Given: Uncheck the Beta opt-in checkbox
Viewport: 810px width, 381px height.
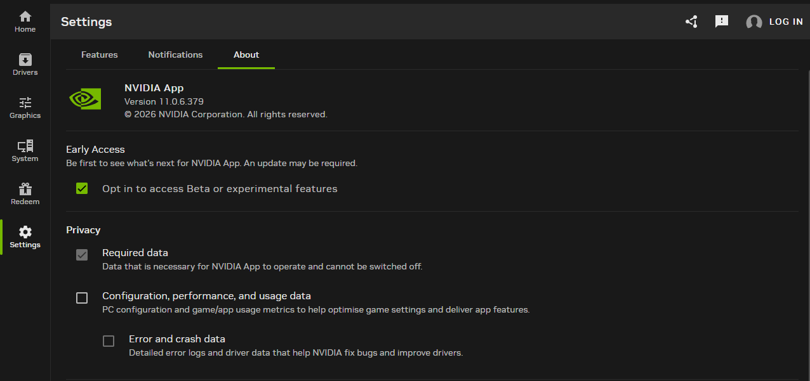Looking at the screenshot, I should (82, 188).
